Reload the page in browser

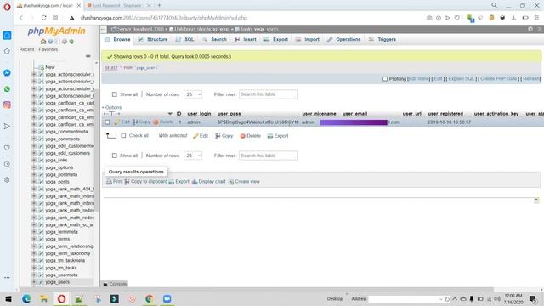click(x=43, y=18)
